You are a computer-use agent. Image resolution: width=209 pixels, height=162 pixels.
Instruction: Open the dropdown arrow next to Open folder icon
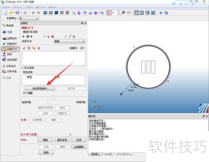coord(14,13)
